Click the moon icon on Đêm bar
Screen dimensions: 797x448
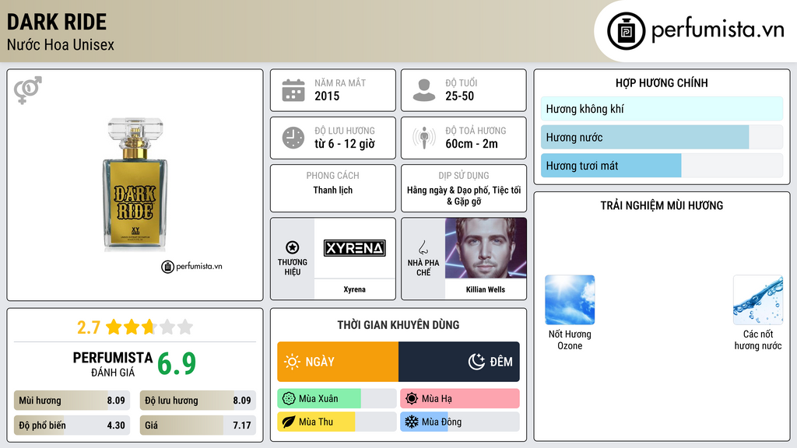[x=476, y=362]
